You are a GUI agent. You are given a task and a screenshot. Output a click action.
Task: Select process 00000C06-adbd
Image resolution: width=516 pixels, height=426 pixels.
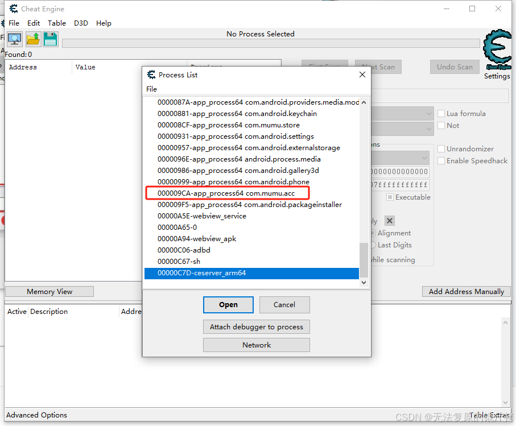coord(251,250)
